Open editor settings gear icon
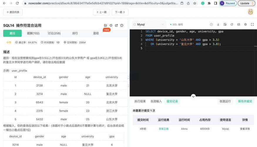The image size is (257, 147). [x=245, y=24]
